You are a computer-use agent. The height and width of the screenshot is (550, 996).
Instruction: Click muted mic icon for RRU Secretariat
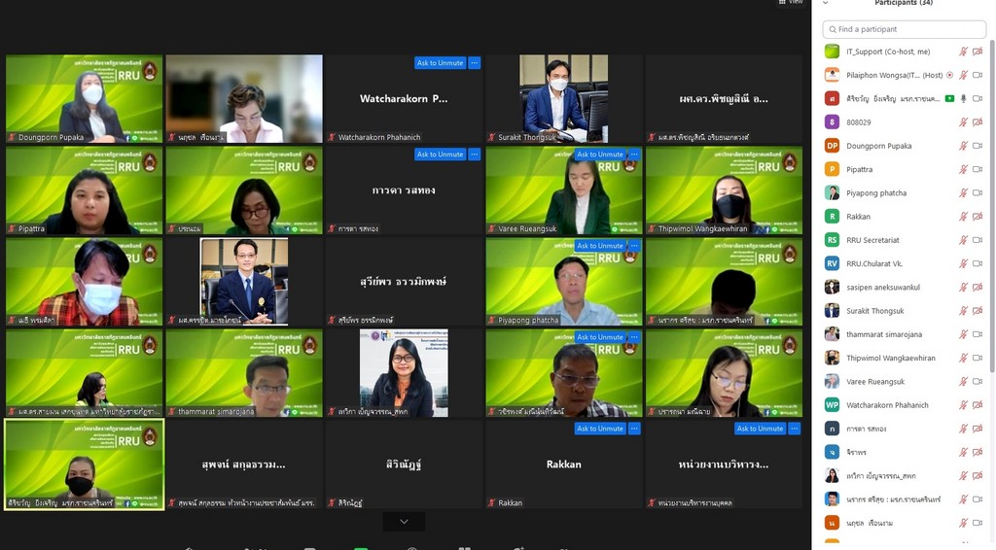[x=963, y=240]
